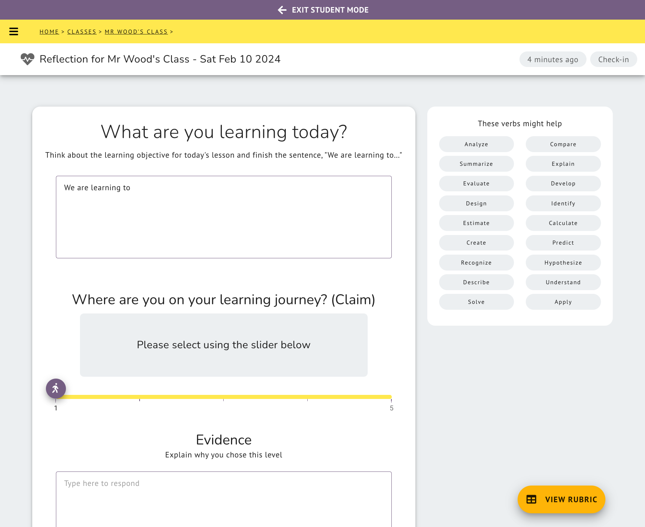The image size is (645, 527).
Task: Click the walking figure slider handle
Action: tap(56, 389)
